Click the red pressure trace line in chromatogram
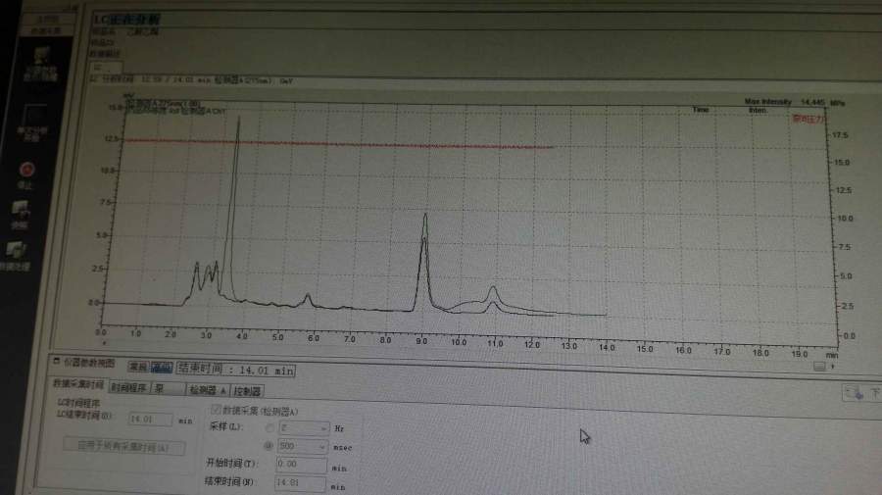Image resolution: width=882 pixels, height=495 pixels. 337,143
